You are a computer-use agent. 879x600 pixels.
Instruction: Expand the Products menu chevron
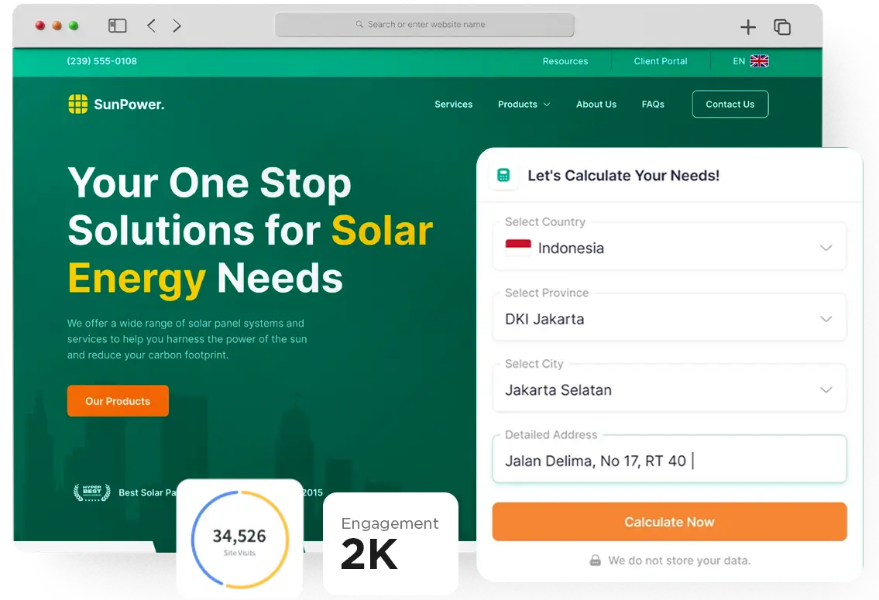(x=547, y=105)
